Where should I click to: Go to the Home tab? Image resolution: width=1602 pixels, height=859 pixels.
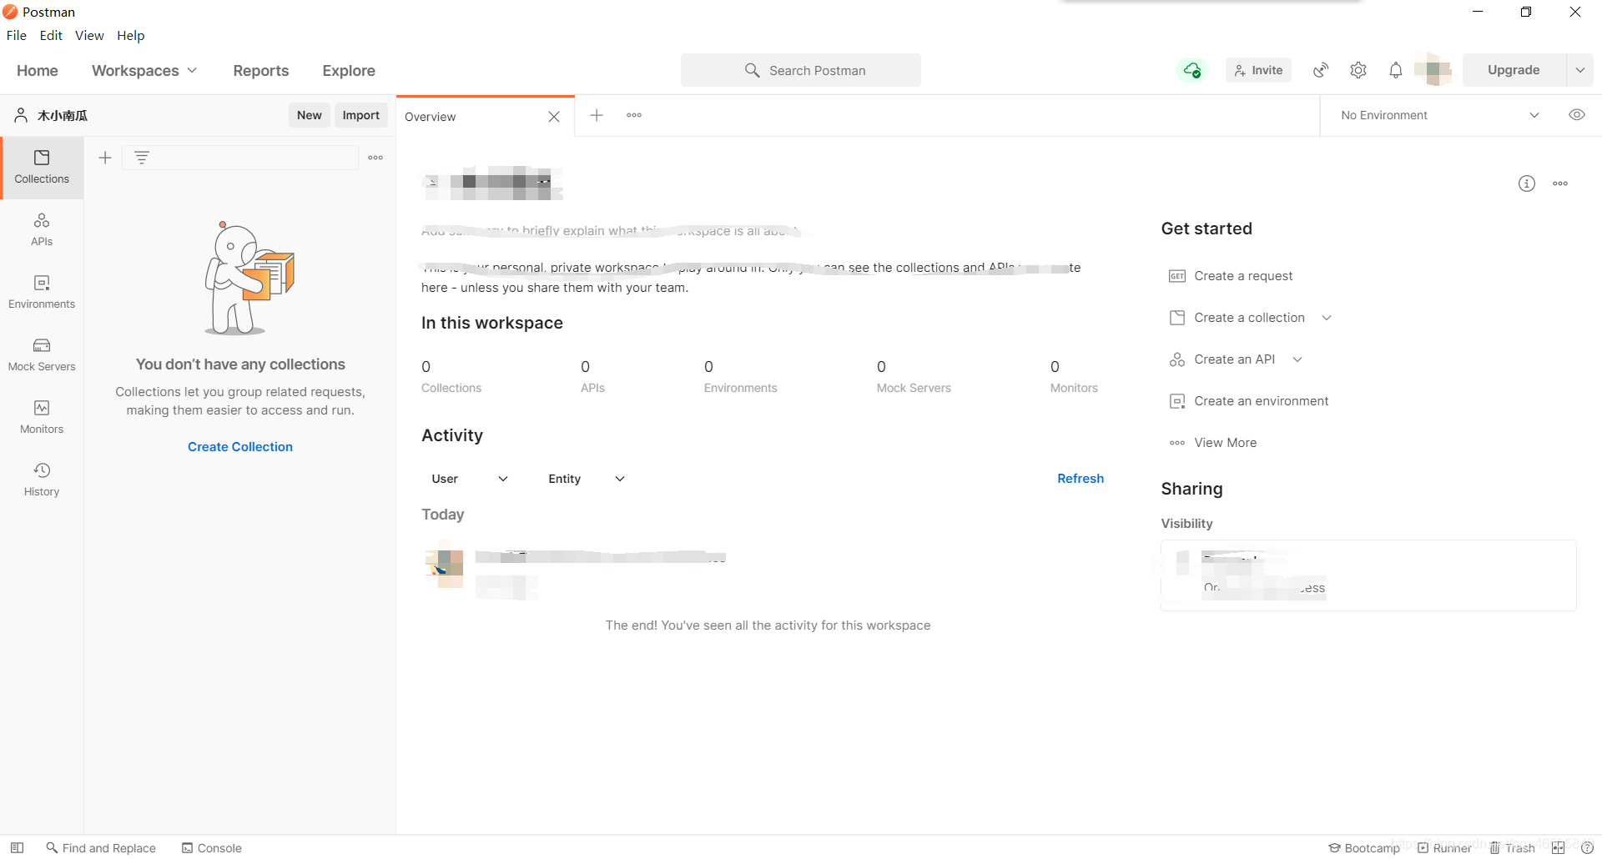38,71
